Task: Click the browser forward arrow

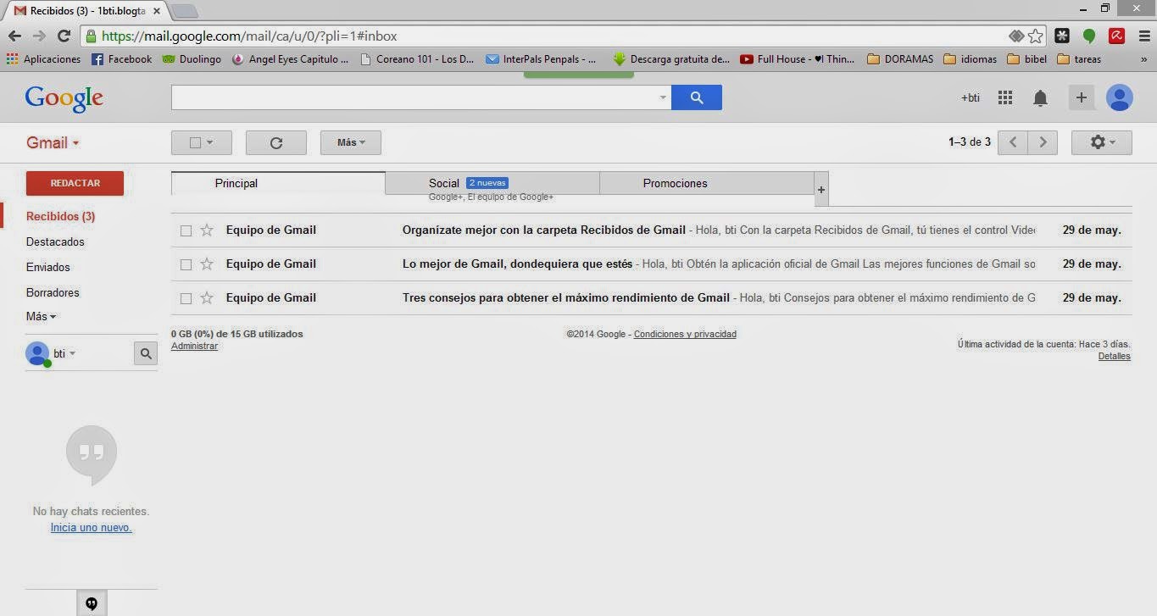Action: [39, 36]
